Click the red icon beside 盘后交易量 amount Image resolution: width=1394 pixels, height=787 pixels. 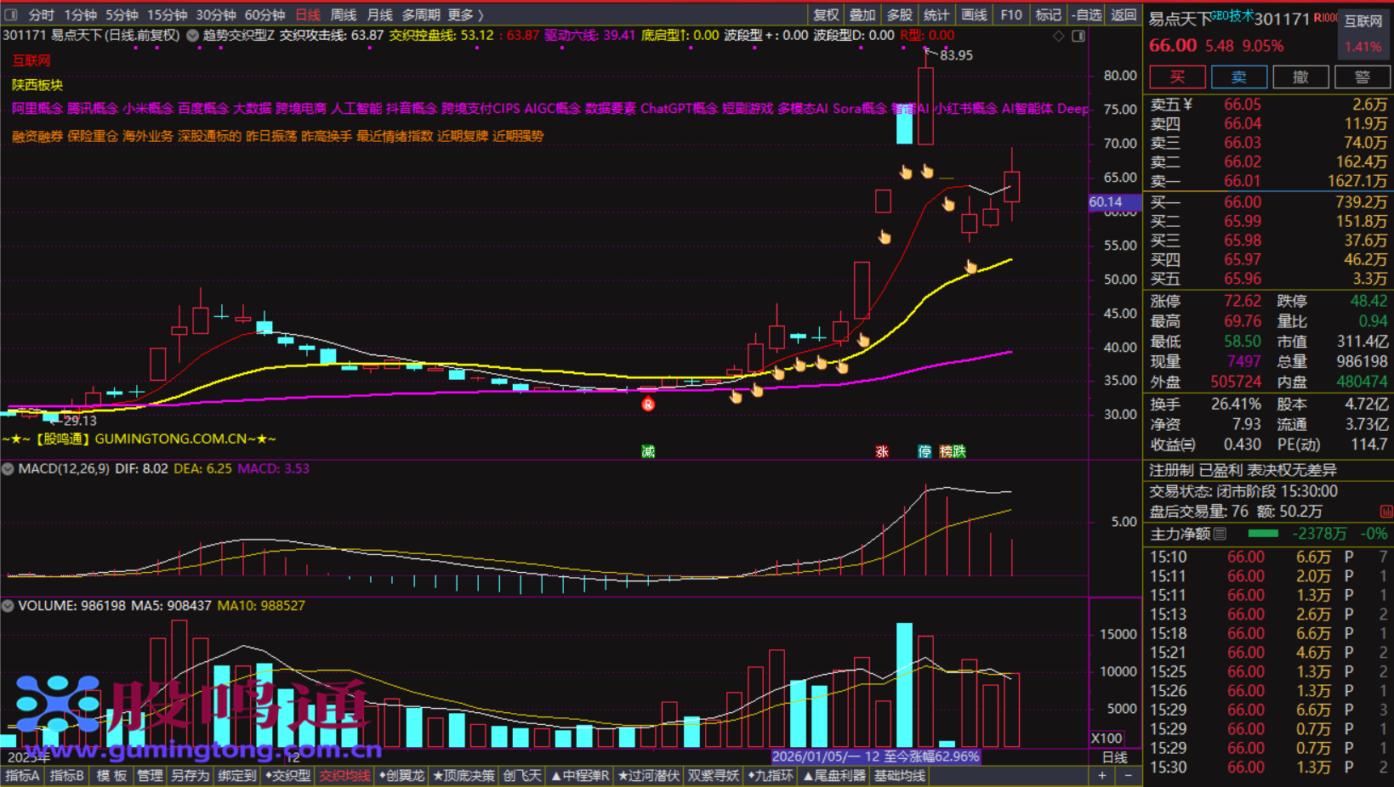coord(1386,512)
